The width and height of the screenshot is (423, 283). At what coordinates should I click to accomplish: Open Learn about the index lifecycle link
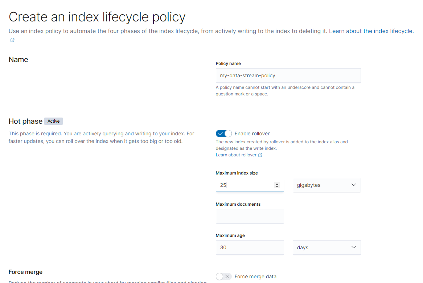(371, 31)
